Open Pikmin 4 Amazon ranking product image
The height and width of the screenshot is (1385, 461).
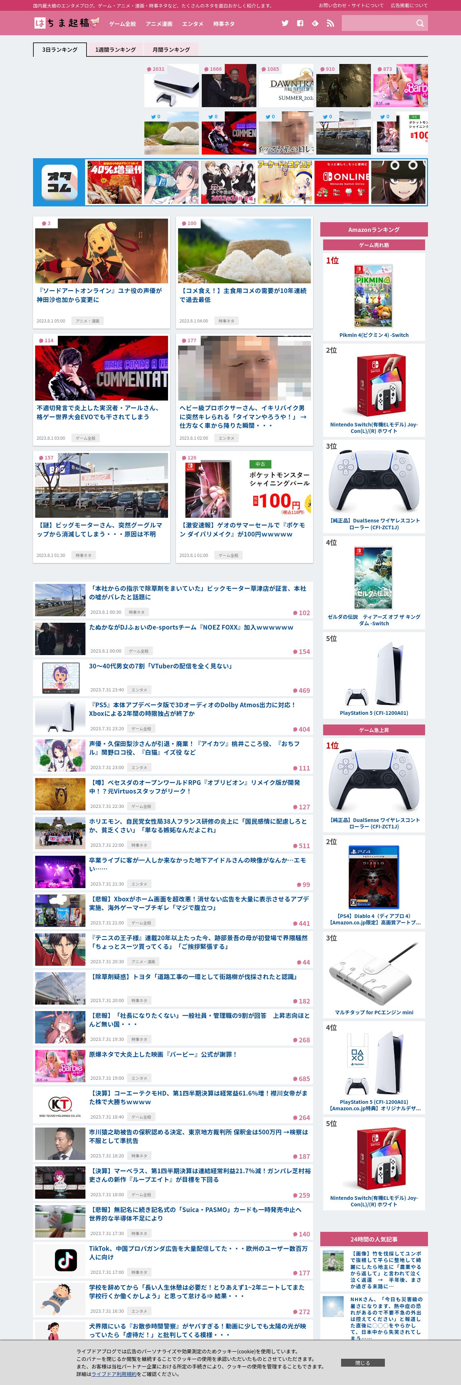pos(373,296)
